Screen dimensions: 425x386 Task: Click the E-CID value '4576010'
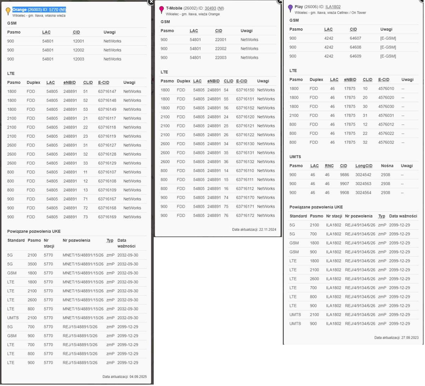click(x=386, y=89)
